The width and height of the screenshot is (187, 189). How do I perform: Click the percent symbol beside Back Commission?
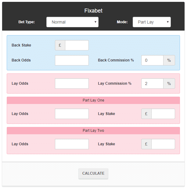point(169,60)
